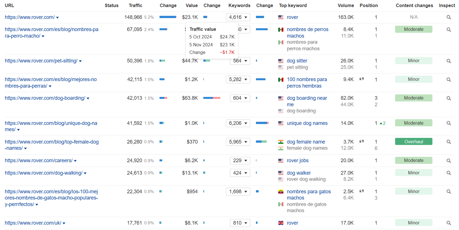Click US flag next to rover keyword
The height and width of the screenshot is (230, 459).
click(281, 17)
